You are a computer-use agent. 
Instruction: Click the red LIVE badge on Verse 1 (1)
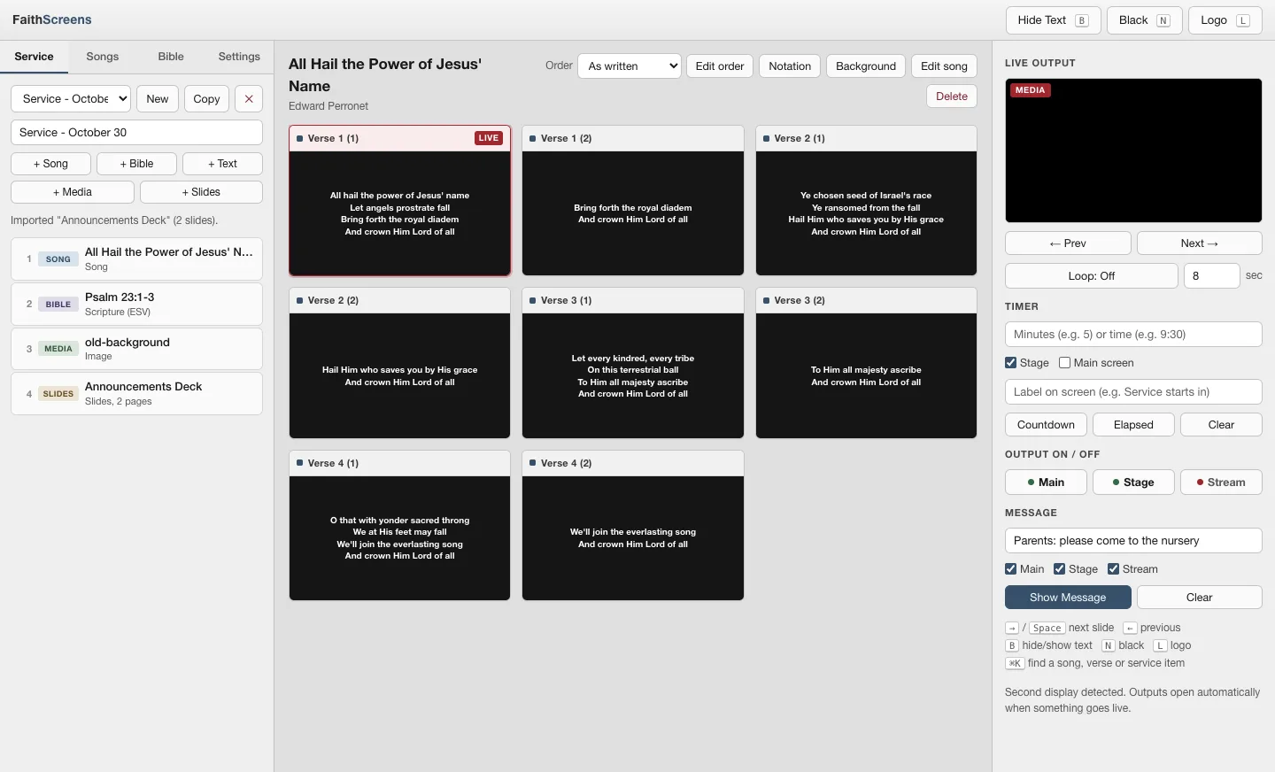489,138
